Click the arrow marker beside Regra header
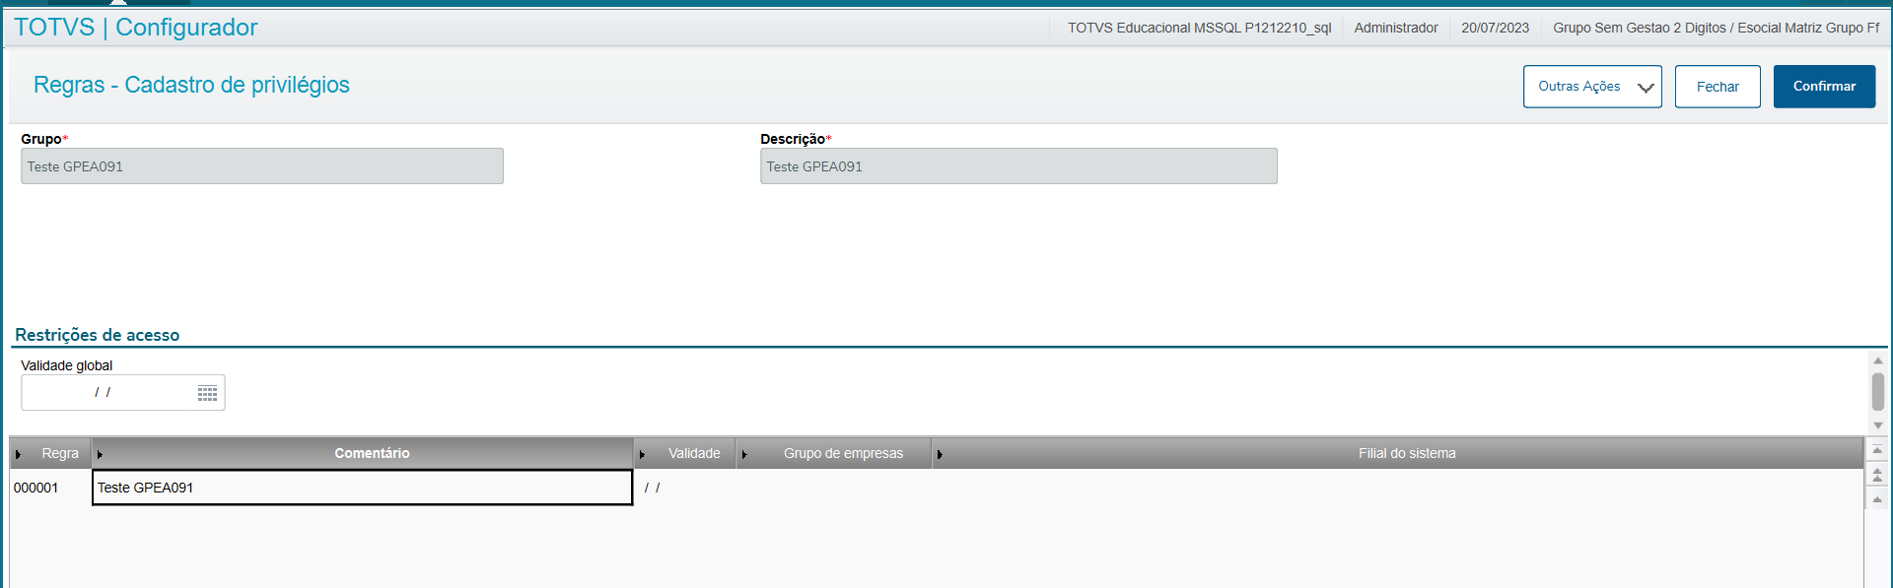Viewport: 1893px width, 588px height. tap(19, 454)
